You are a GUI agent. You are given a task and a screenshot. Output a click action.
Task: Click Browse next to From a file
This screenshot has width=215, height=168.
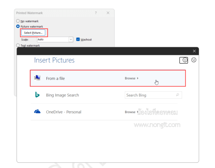[131, 78]
